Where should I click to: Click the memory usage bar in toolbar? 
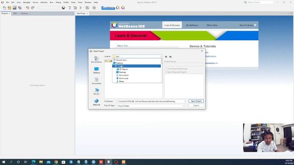pyautogui.click(x=108, y=8)
